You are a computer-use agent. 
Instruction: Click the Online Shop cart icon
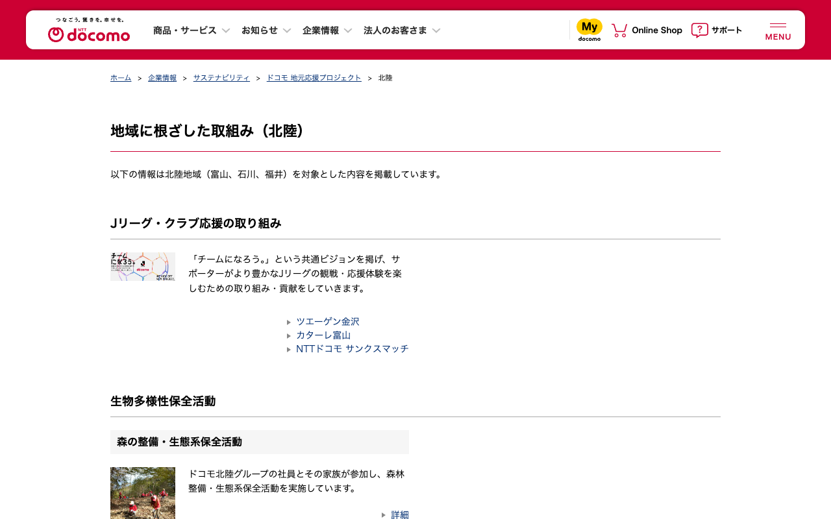click(619, 30)
